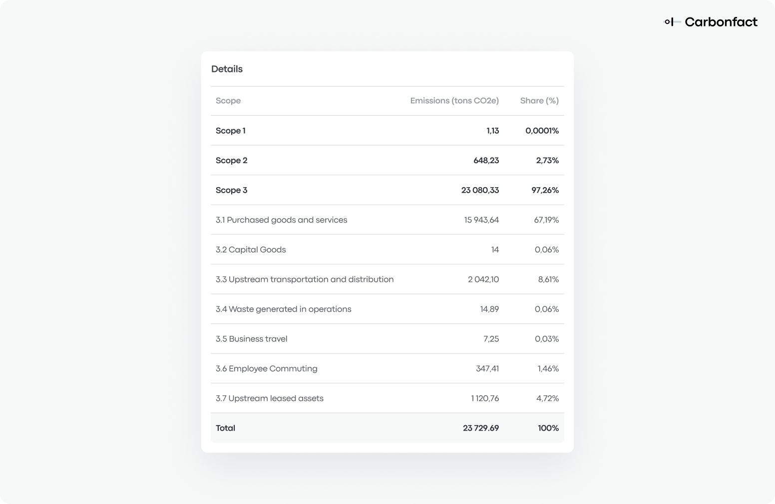This screenshot has height=504, width=775.
Task: Select the Details card heading
Action: tap(227, 69)
